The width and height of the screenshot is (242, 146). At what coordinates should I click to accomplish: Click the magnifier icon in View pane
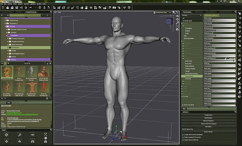(20, 135)
